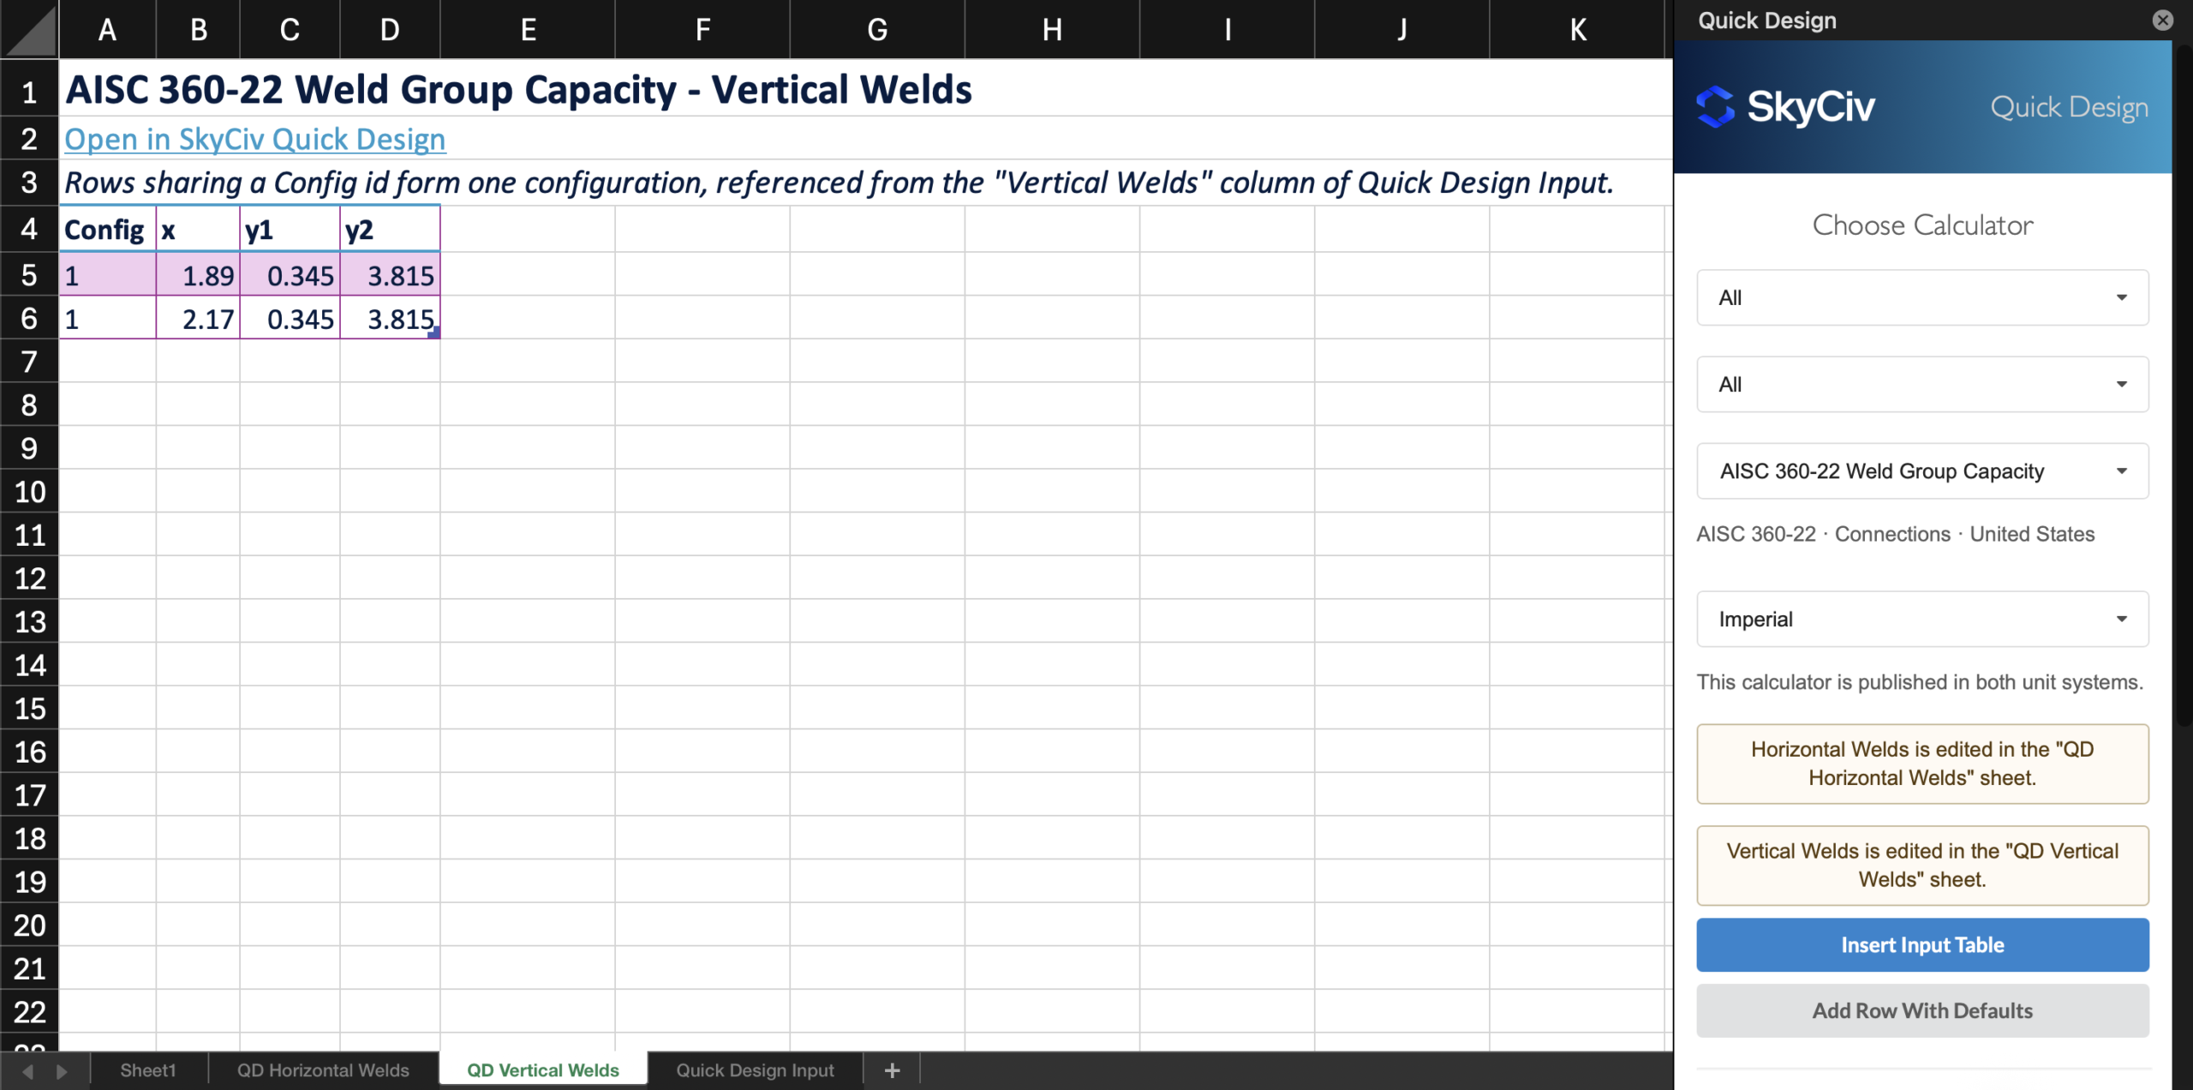Click Add Row With Defaults button
The image size is (2193, 1090).
pos(1922,1010)
